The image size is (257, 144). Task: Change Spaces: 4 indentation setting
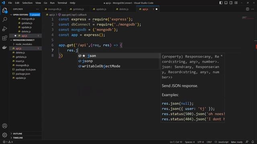[x=190, y=142]
